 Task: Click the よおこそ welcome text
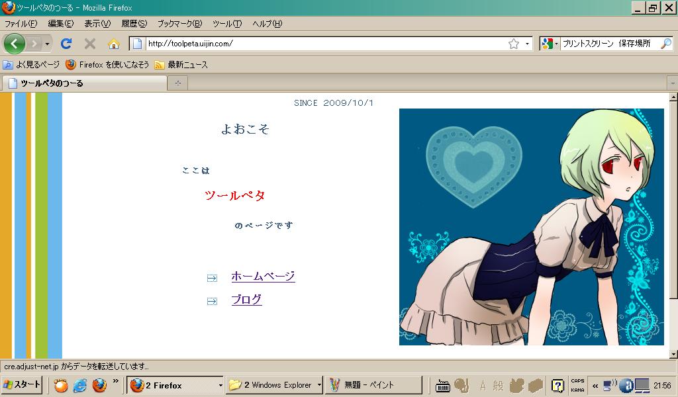click(x=245, y=129)
